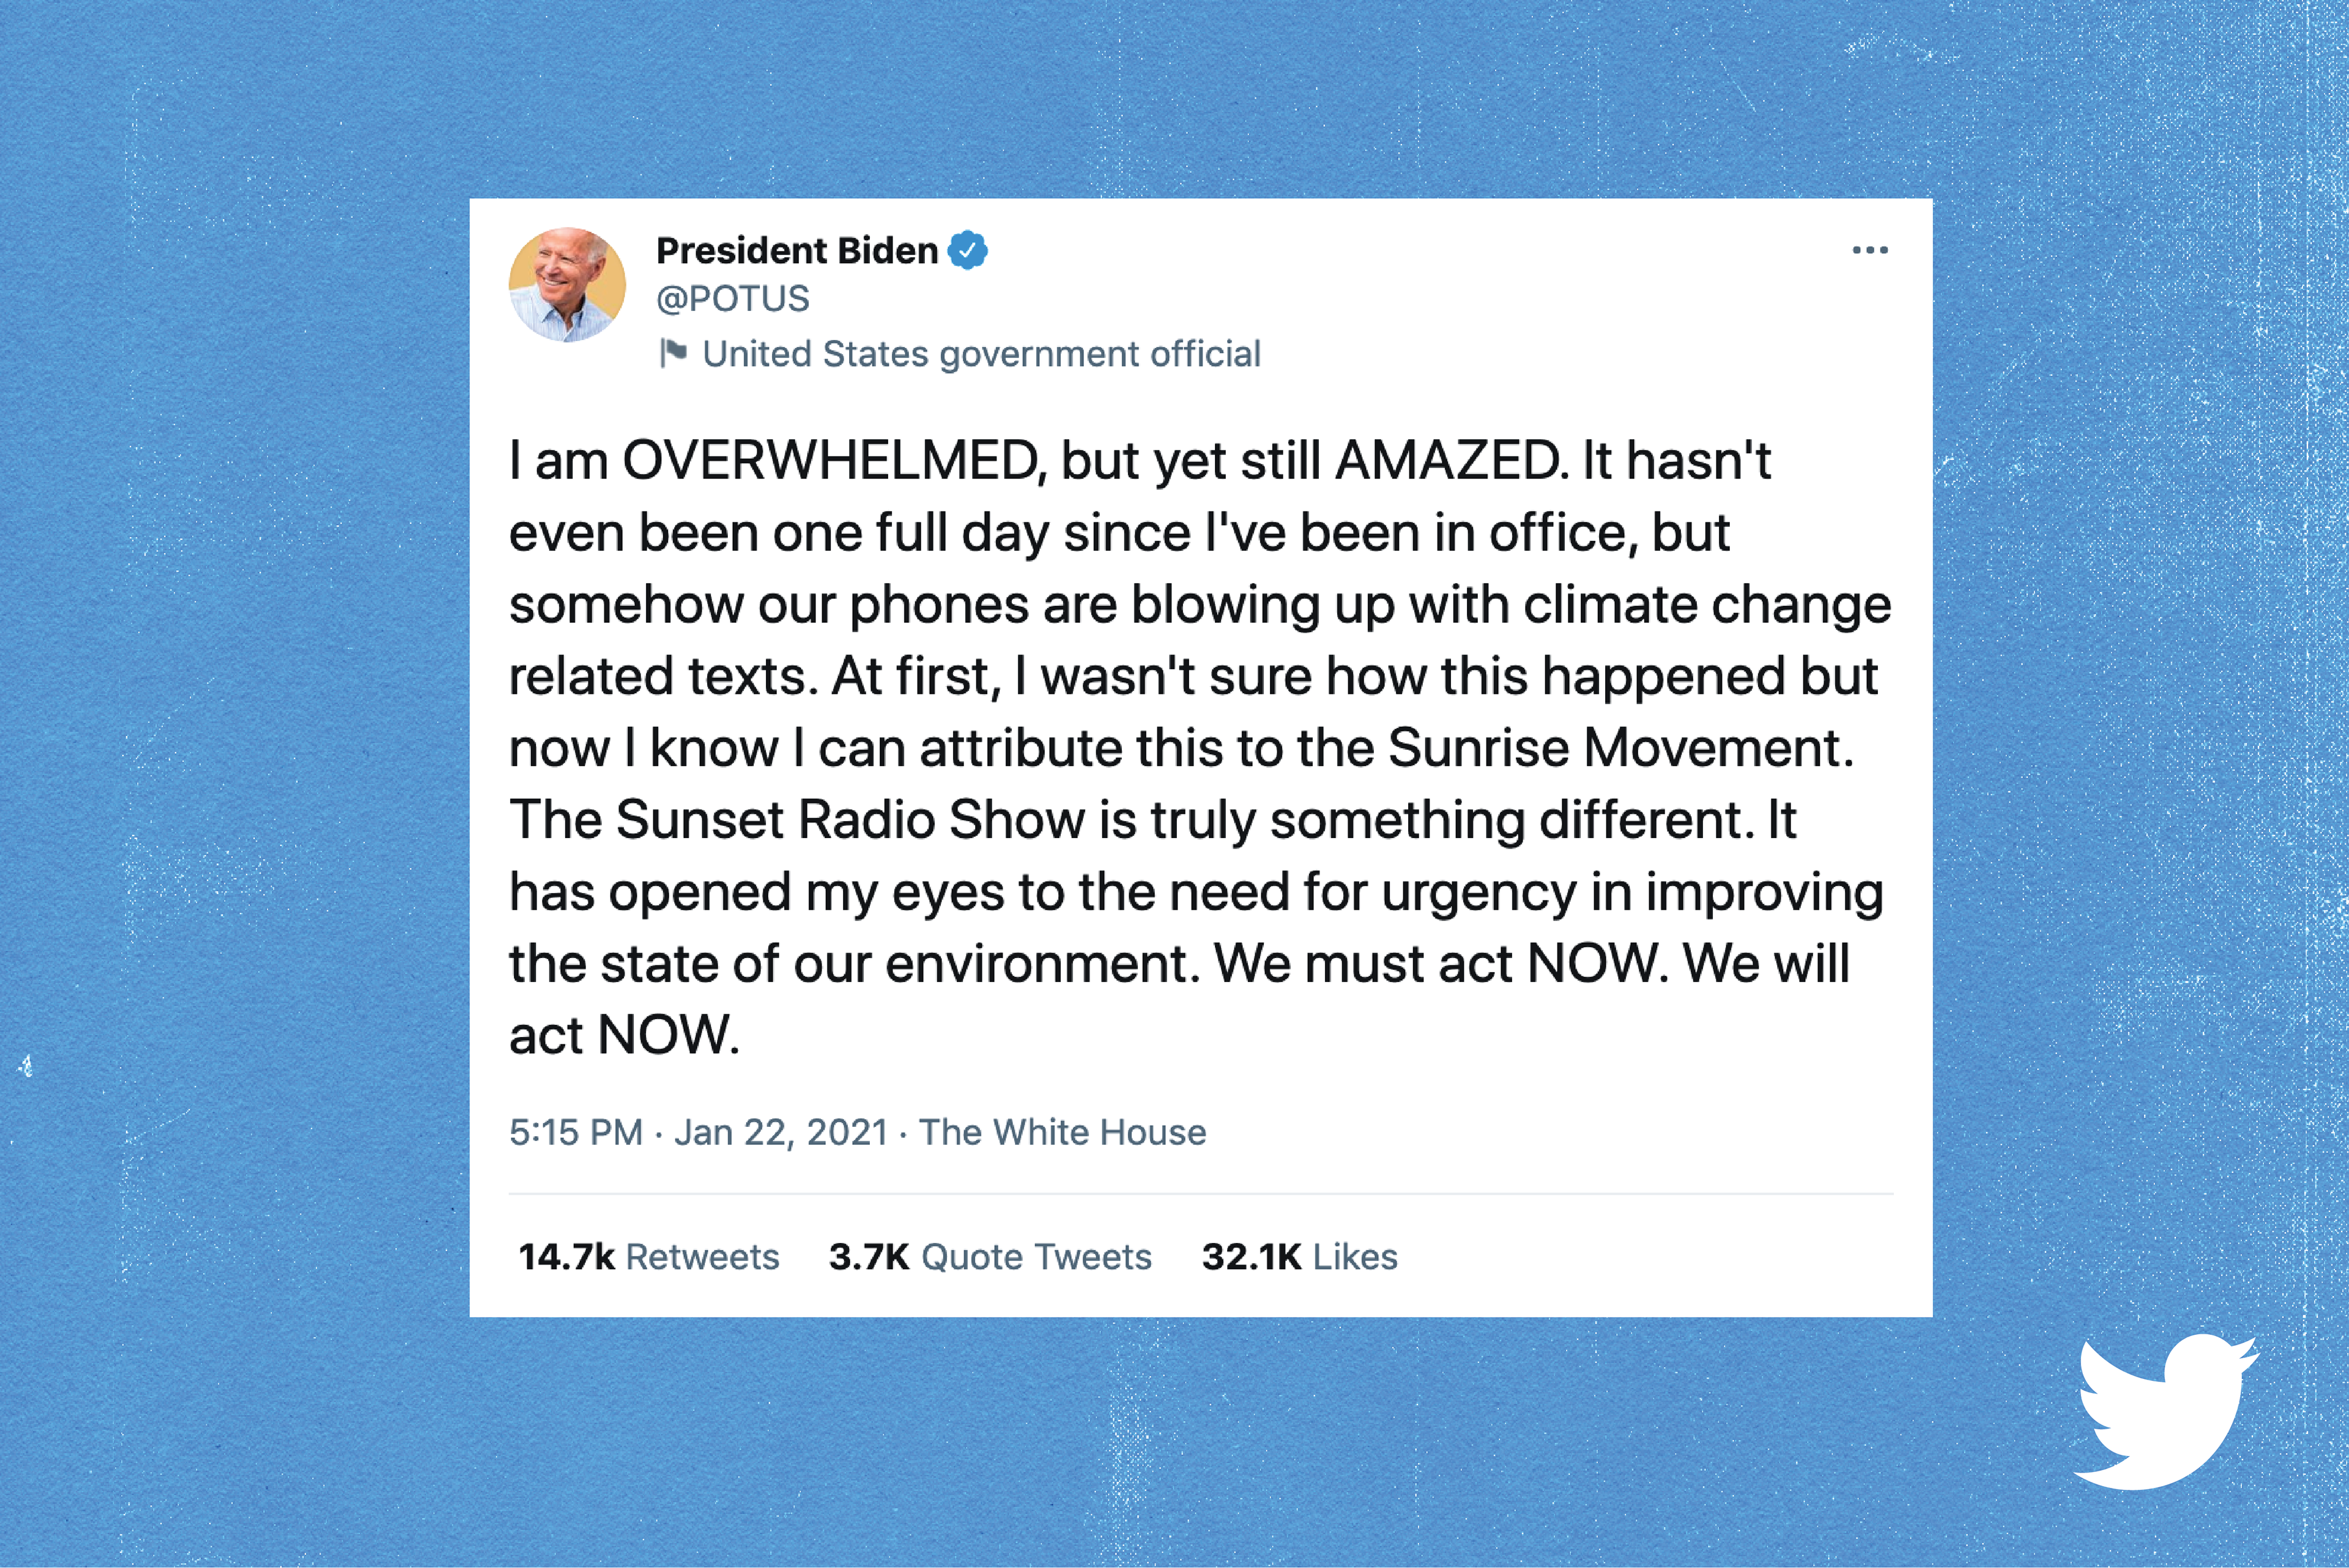
Task: Open the three-dot more options menu
Action: point(1869,250)
